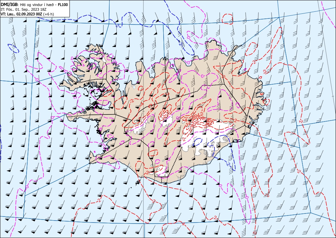Select the 'FL100' flight level text
The height and width of the screenshot is (238, 336).
(x=63, y=4)
